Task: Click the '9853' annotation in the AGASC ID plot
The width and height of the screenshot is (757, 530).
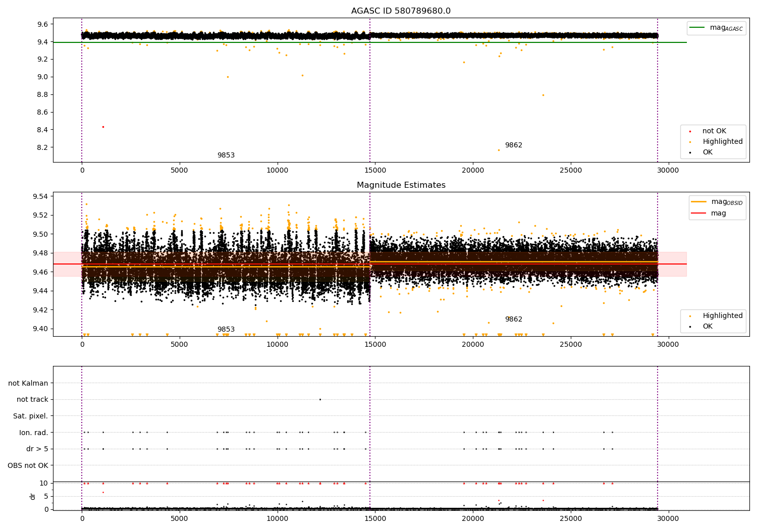Action: tap(226, 155)
